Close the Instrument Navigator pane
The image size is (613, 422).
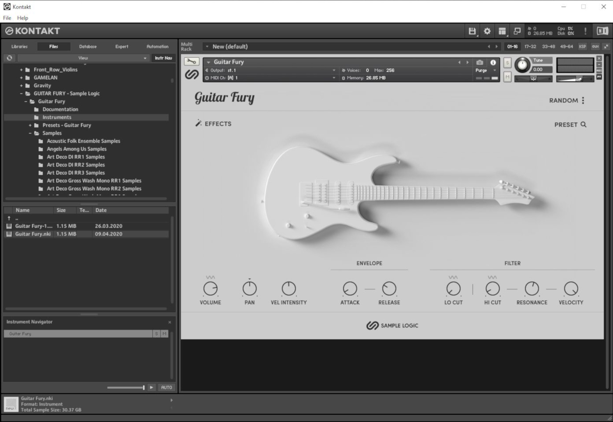[x=170, y=322]
